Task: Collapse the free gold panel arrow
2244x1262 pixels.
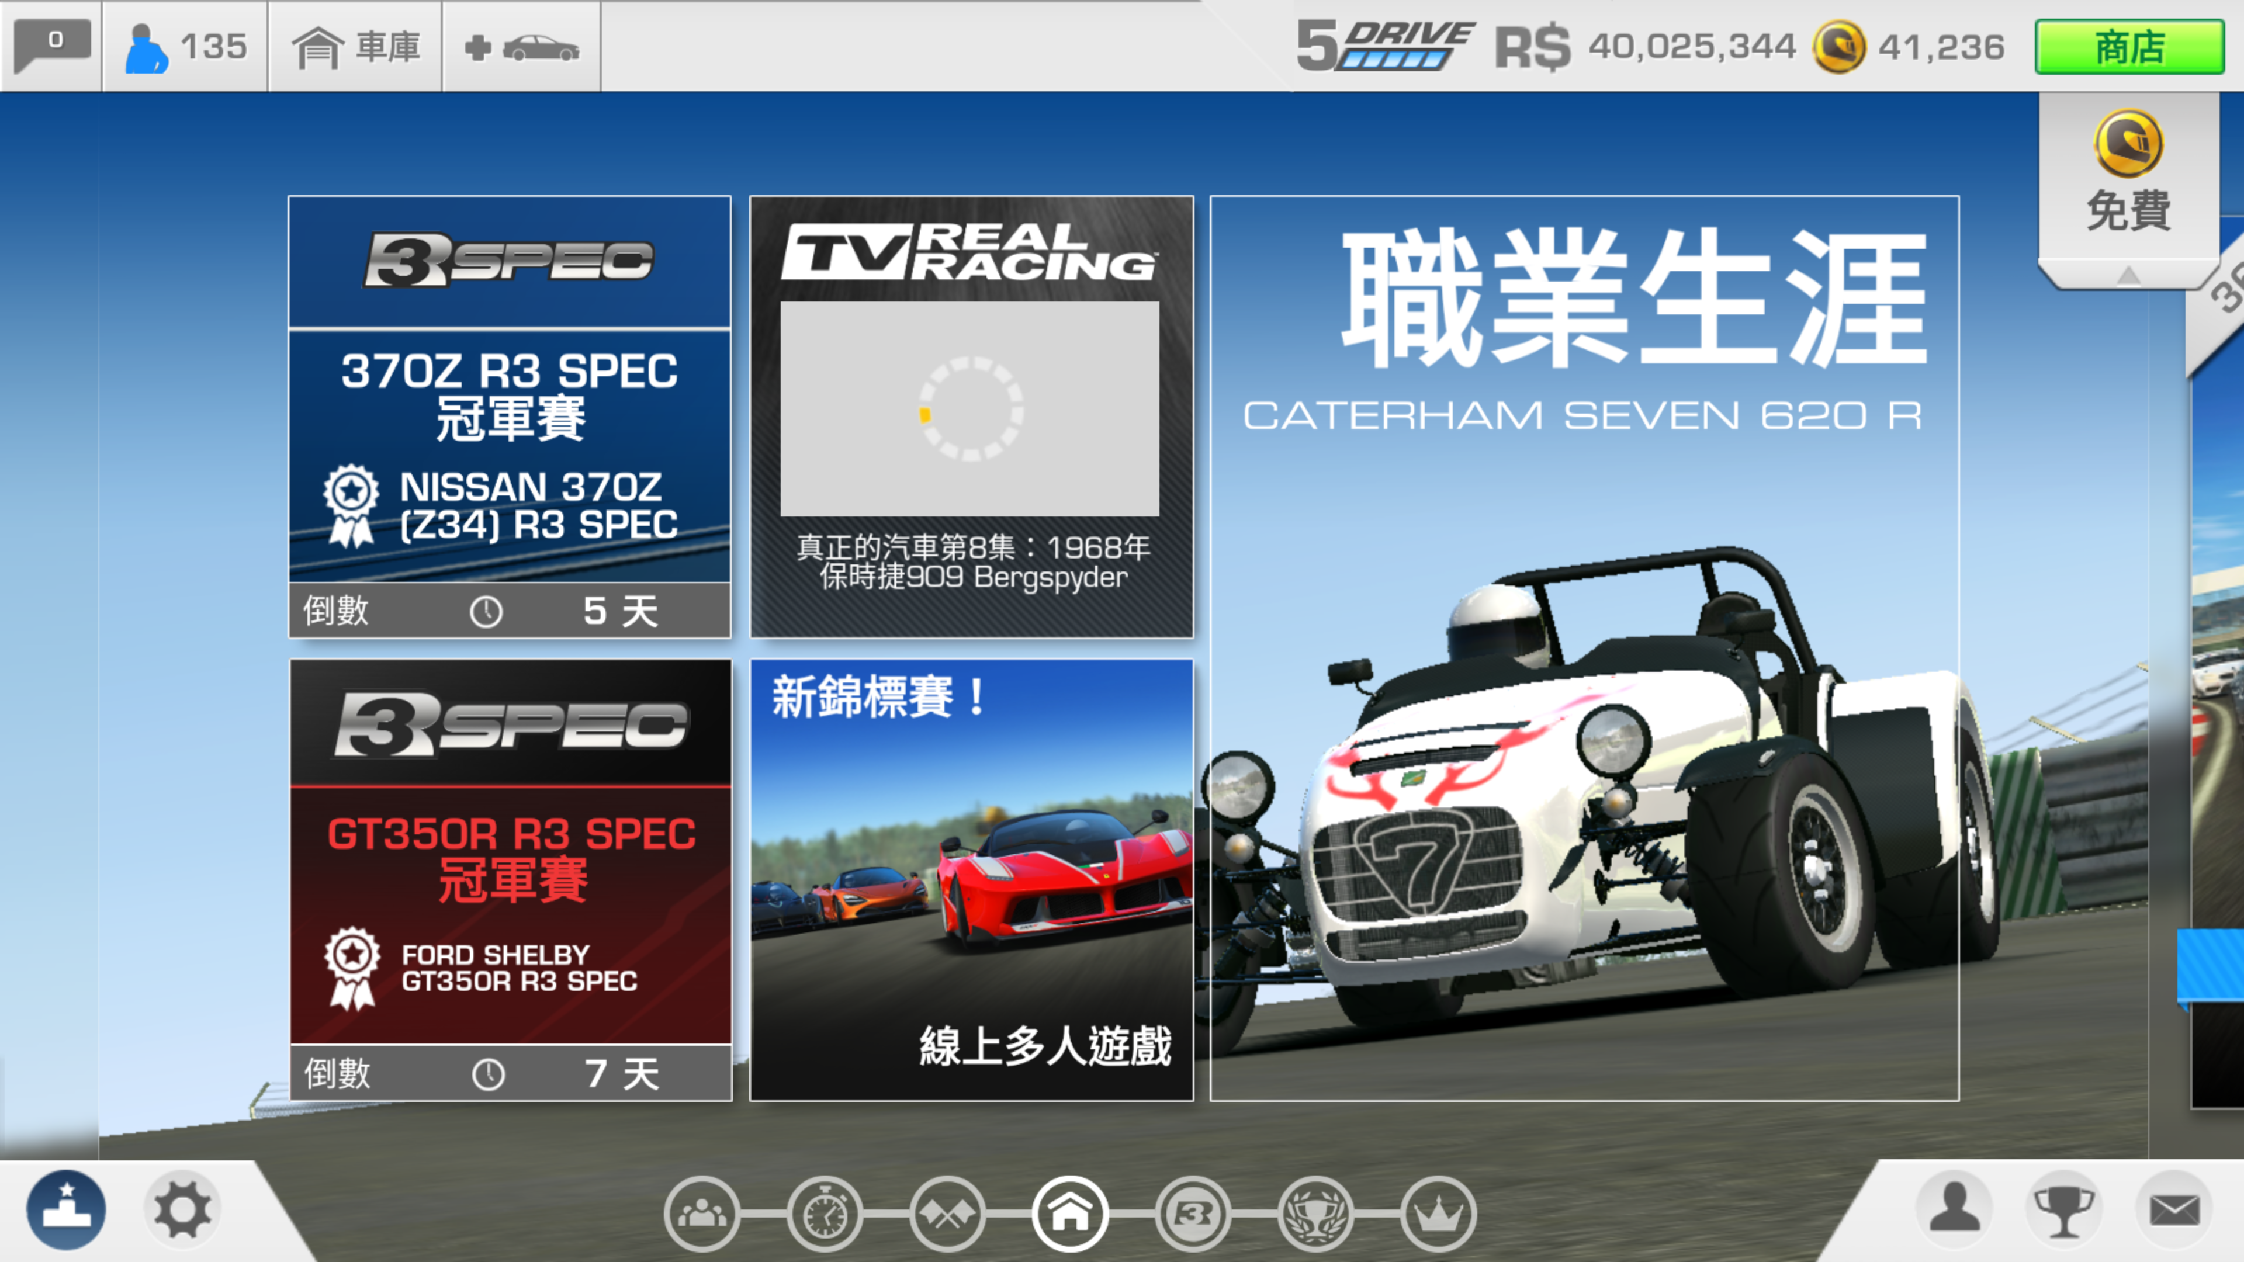Action: click(x=2128, y=276)
